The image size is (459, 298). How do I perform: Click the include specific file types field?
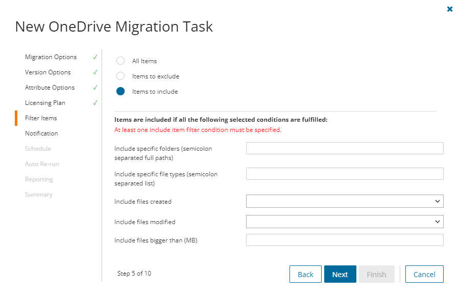click(345, 174)
